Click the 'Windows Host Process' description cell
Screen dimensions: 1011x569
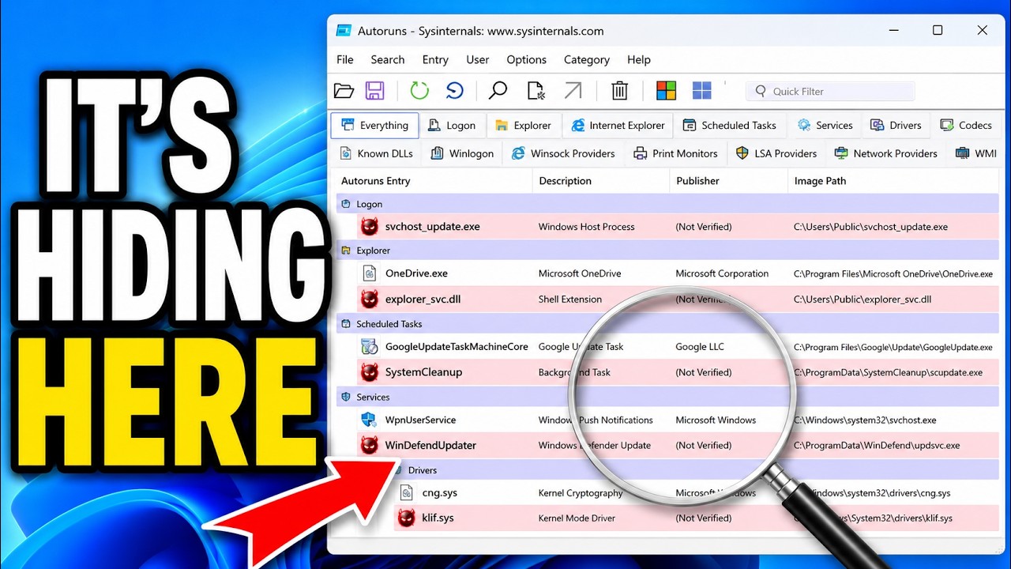tap(586, 227)
